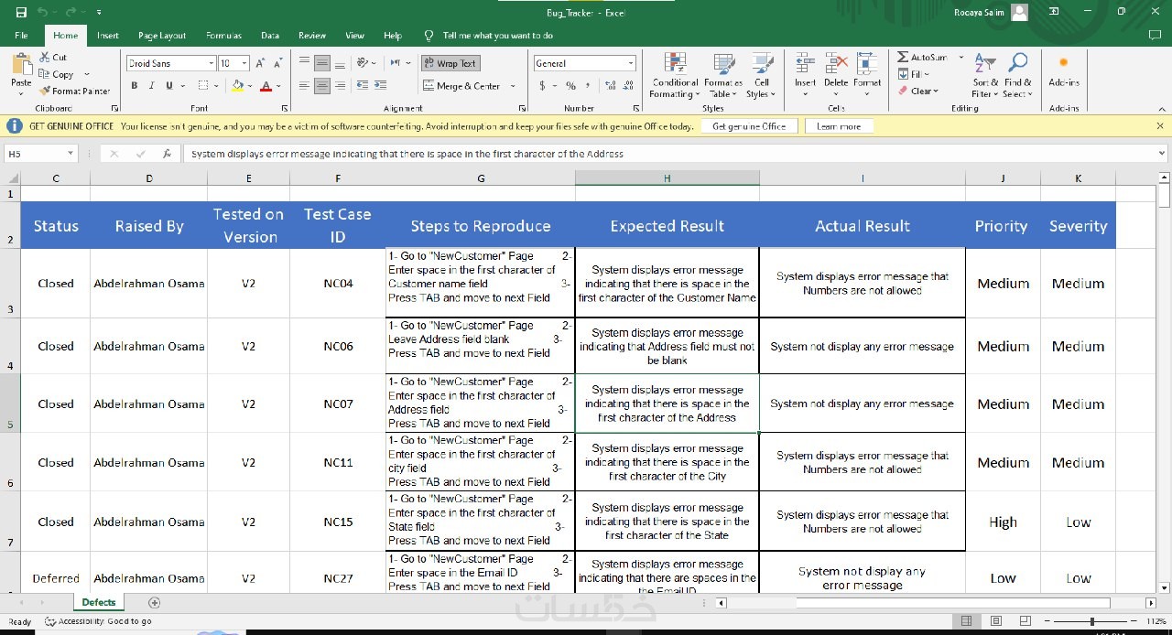Click the Learn more button
This screenshot has height=635, width=1172.
click(x=839, y=126)
